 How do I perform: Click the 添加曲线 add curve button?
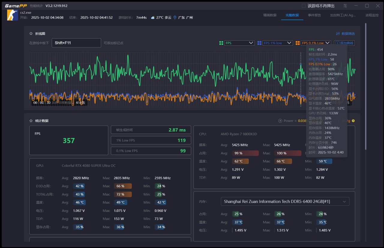click(344, 43)
